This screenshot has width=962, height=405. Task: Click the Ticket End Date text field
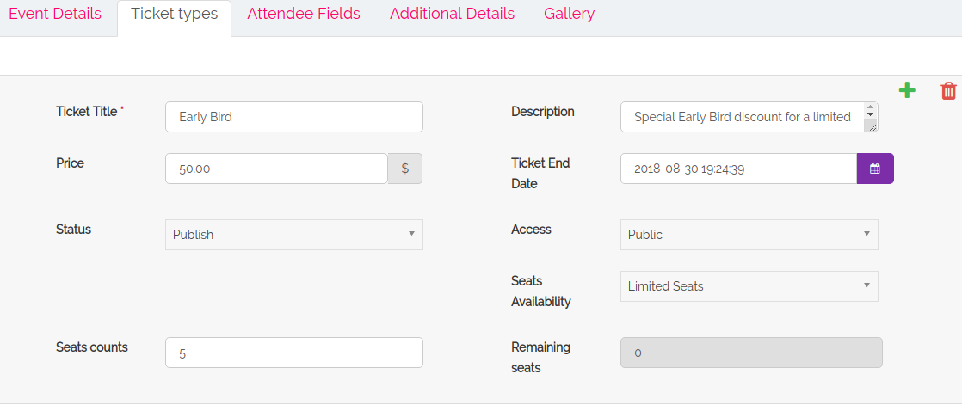click(738, 169)
